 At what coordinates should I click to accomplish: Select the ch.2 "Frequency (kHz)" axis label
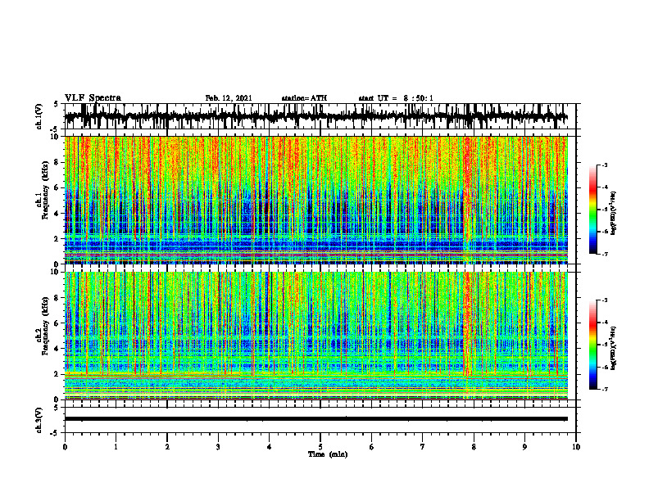click(x=46, y=326)
